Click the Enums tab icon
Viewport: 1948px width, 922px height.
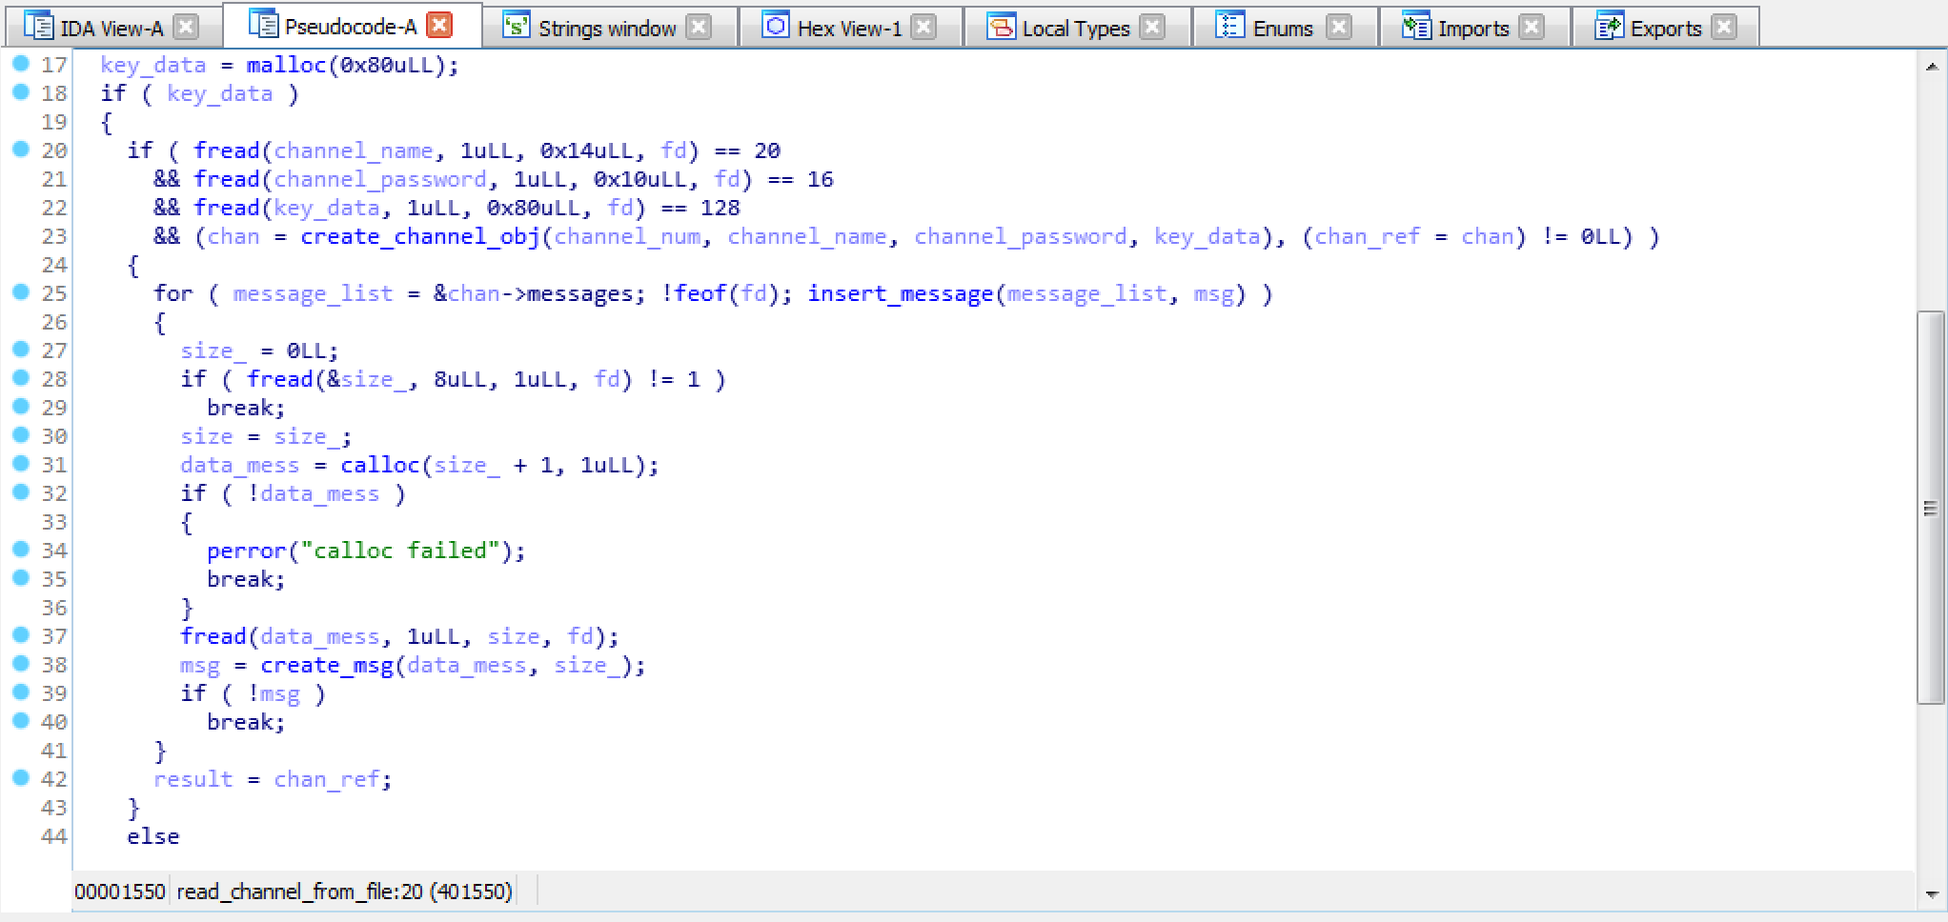tap(1230, 26)
